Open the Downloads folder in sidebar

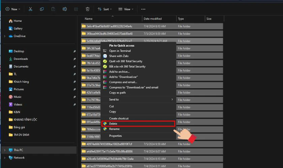(21, 59)
